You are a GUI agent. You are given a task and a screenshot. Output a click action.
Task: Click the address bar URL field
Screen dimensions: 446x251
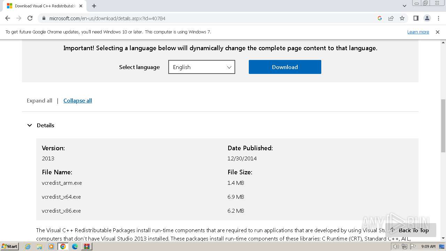pyautogui.click(x=209, y=18)
